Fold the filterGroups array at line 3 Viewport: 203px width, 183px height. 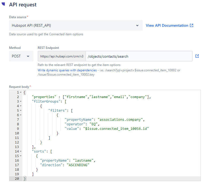pos(21,102)
